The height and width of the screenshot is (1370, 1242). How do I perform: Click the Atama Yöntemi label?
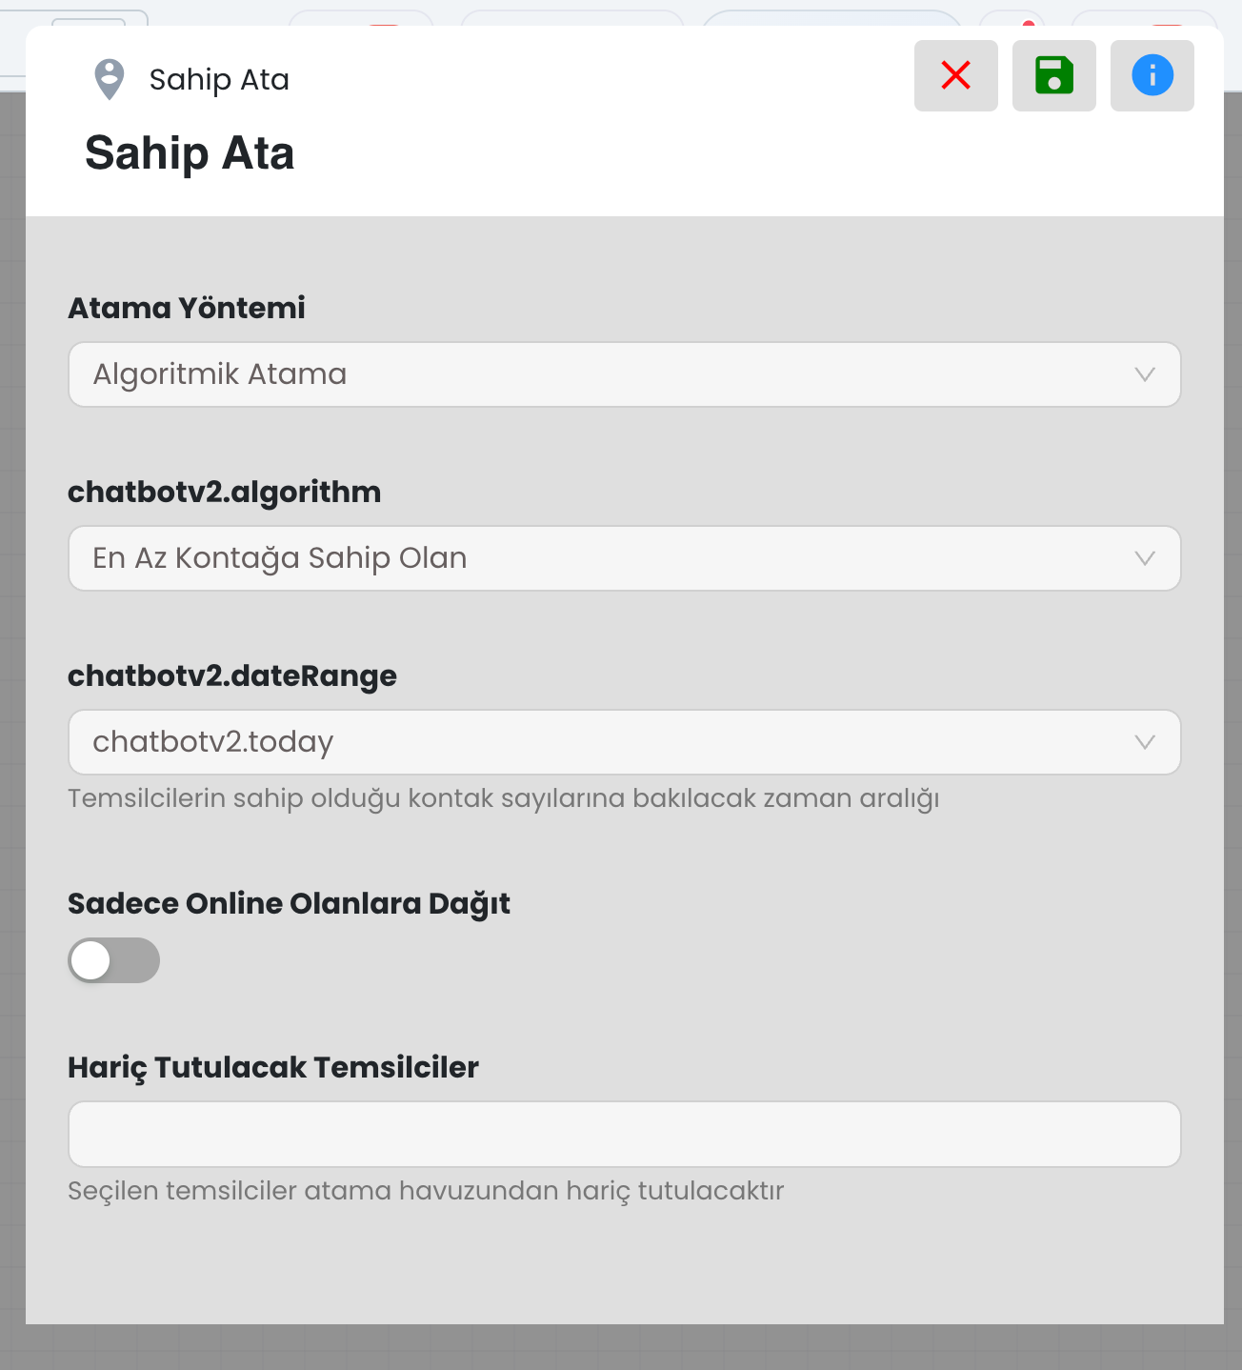point(187,308)
